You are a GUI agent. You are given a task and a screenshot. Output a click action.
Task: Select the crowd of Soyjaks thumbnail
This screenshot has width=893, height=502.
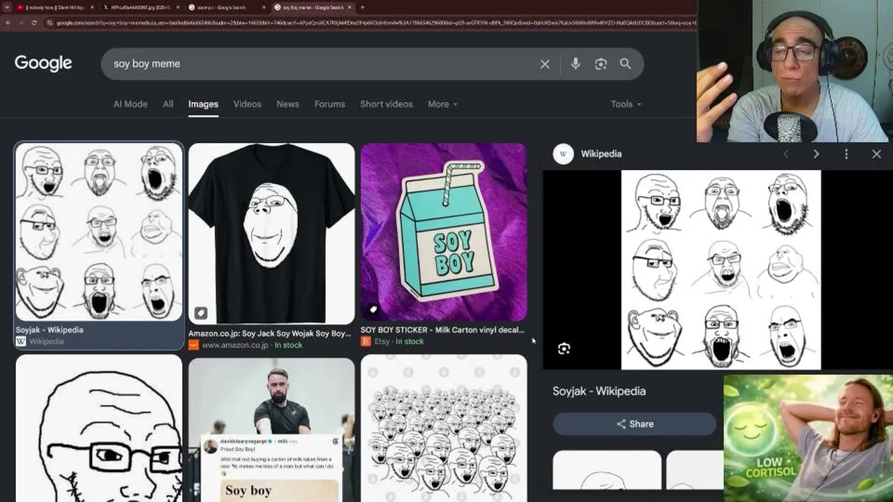coord(444,428)
